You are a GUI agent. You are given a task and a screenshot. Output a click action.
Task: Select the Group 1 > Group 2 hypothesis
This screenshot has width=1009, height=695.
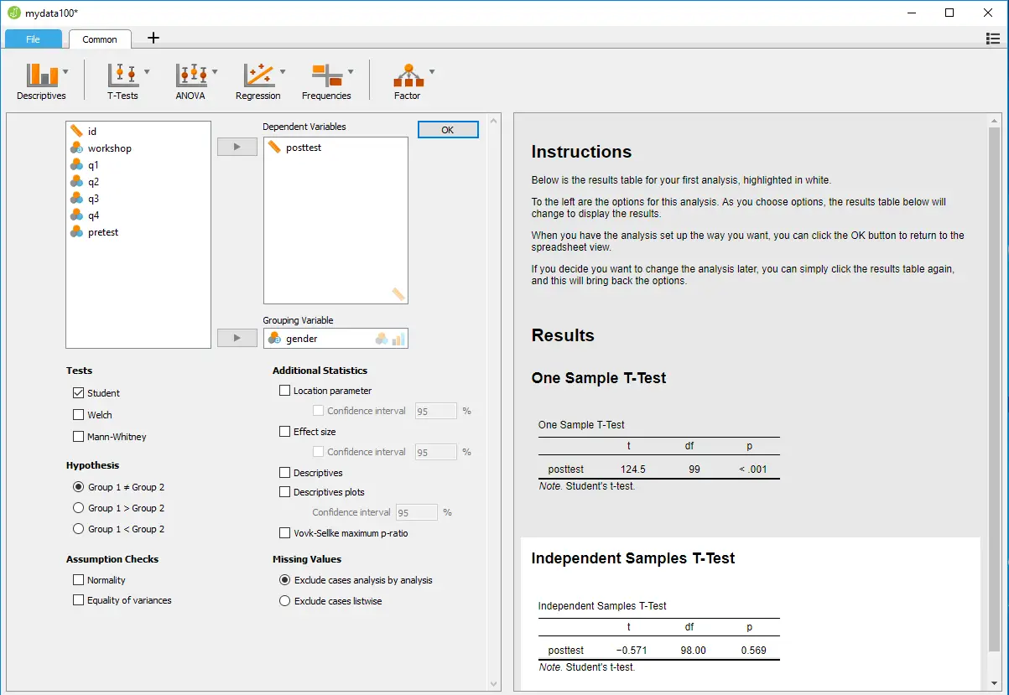(78, 507)
